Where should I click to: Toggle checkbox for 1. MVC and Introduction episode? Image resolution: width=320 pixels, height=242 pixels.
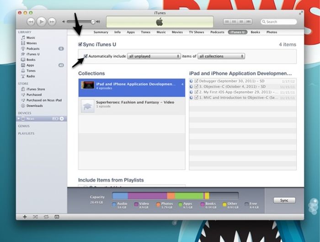click(x=196, y=97)
